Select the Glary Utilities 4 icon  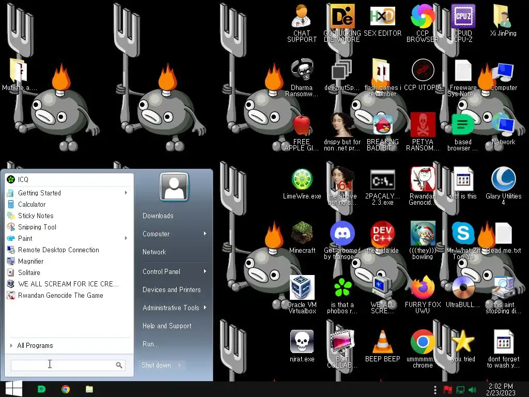point(503,186)
